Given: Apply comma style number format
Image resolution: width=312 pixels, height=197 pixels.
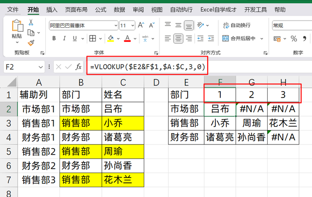Looking at the screenshot, I should click(x=304, y=39).
